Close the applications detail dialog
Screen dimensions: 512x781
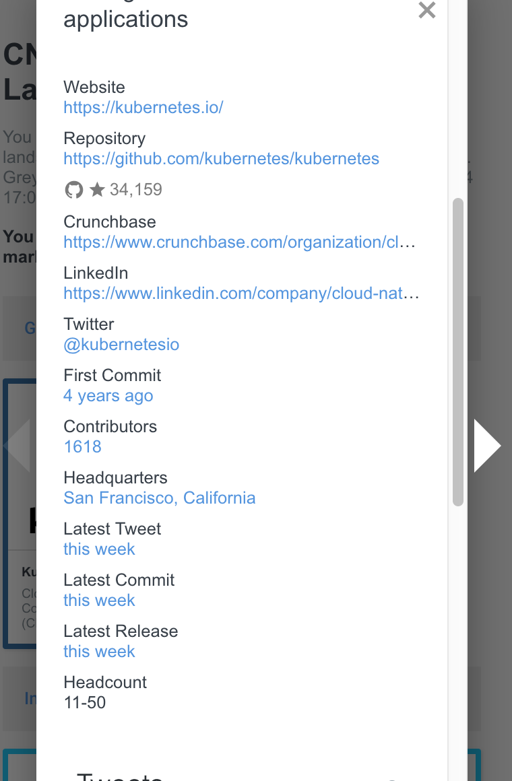coord(426,11)
